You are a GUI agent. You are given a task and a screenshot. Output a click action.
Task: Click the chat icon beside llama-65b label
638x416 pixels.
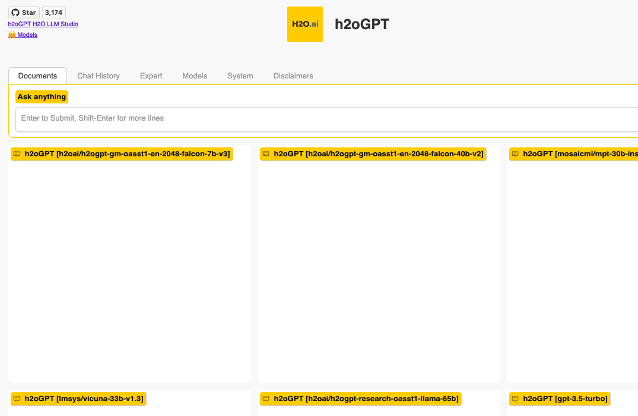tap(266, 399)
